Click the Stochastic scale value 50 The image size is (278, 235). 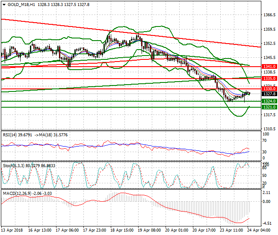tap(264, 176)
